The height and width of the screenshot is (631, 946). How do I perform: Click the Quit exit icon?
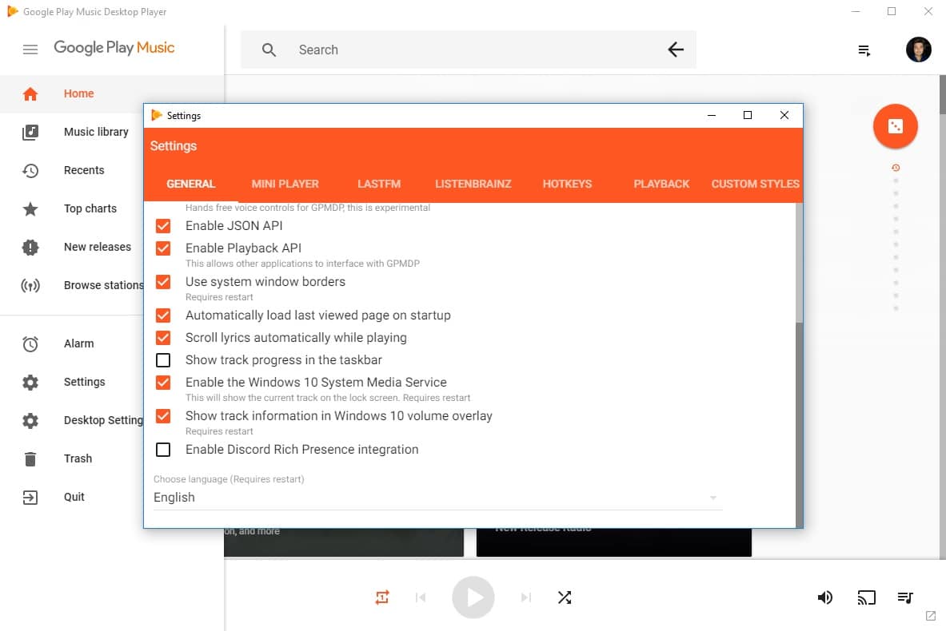(x=30, y=497)
